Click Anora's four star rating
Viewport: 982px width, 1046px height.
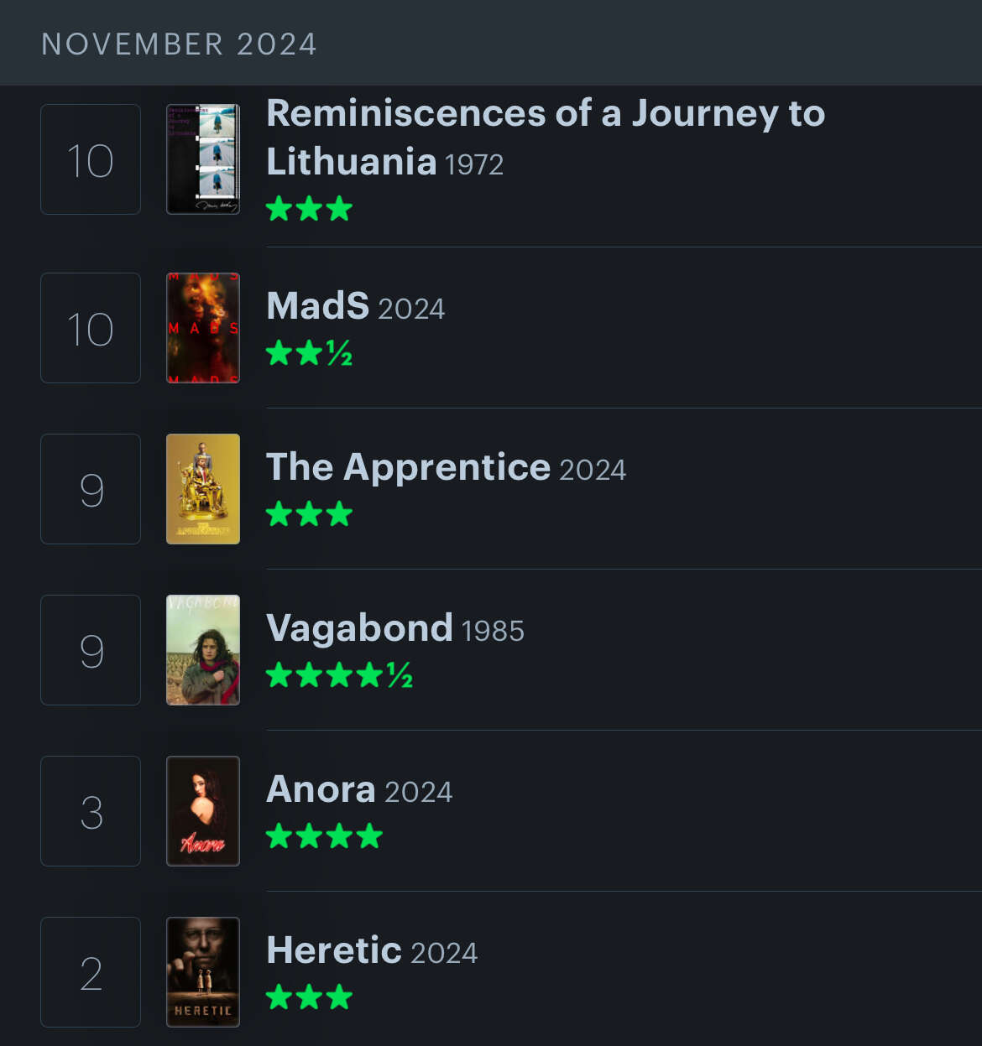click(x=324, y=836)
